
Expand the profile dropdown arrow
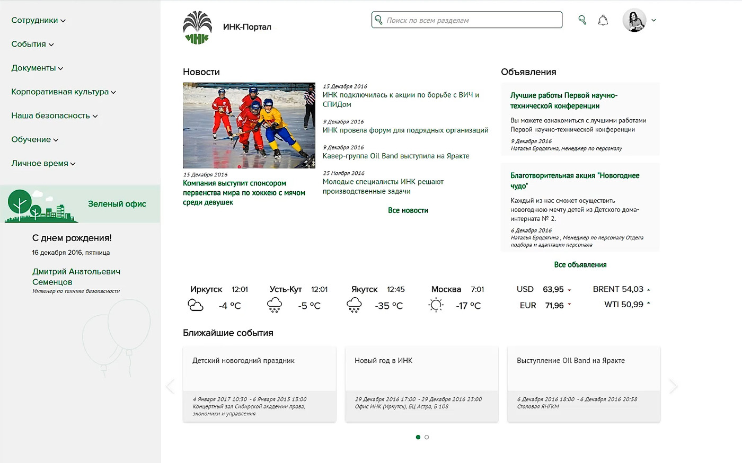(653, 20)
